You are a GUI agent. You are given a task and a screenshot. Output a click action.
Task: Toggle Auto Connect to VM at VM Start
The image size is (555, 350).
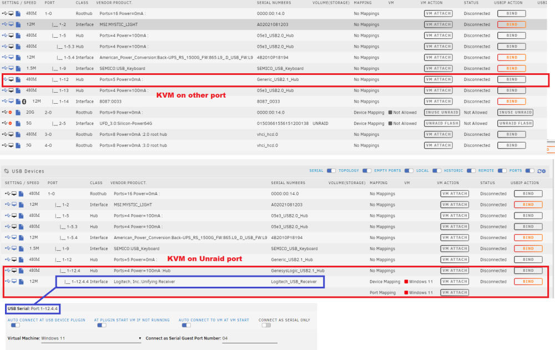point(186,325)
